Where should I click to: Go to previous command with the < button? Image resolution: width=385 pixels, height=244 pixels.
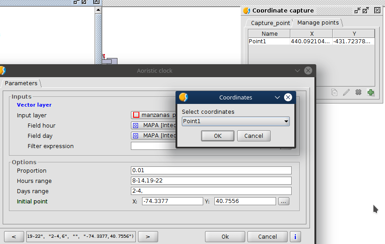tap(14, 236)
